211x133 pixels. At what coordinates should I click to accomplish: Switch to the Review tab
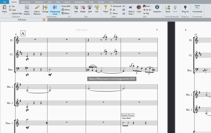click(101, 2)
